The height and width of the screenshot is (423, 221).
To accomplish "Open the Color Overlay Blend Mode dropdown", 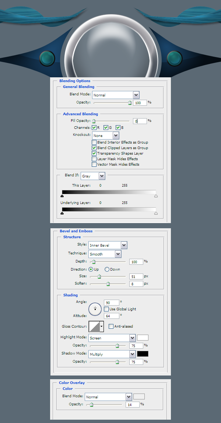I will tap(108, 397).
